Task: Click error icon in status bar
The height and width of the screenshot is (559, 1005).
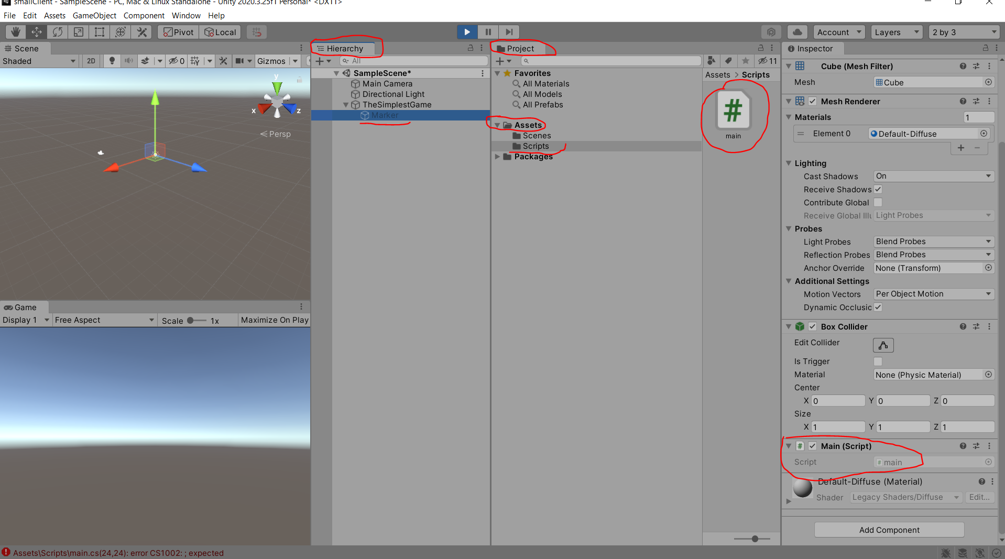Action: tap(6, 553)
